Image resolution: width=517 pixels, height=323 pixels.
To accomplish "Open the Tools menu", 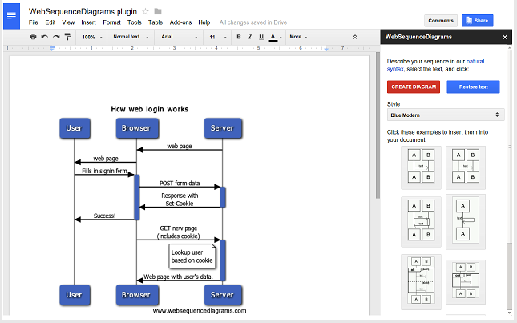I will tap(135, 22).
